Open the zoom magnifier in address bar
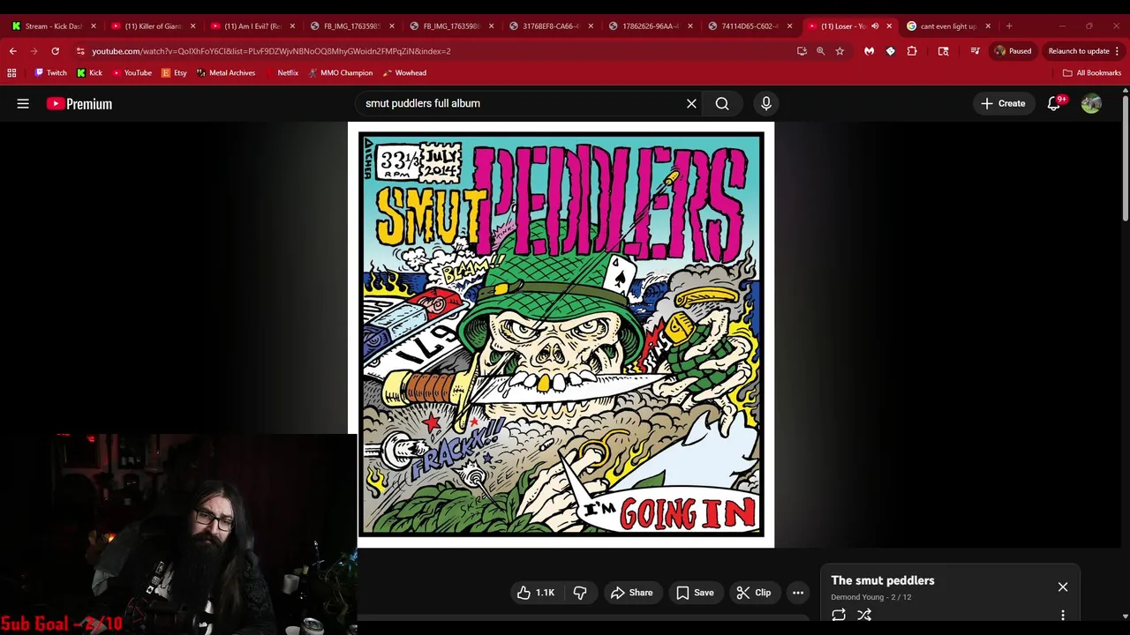1130x635 pixels. click(820, 51)
